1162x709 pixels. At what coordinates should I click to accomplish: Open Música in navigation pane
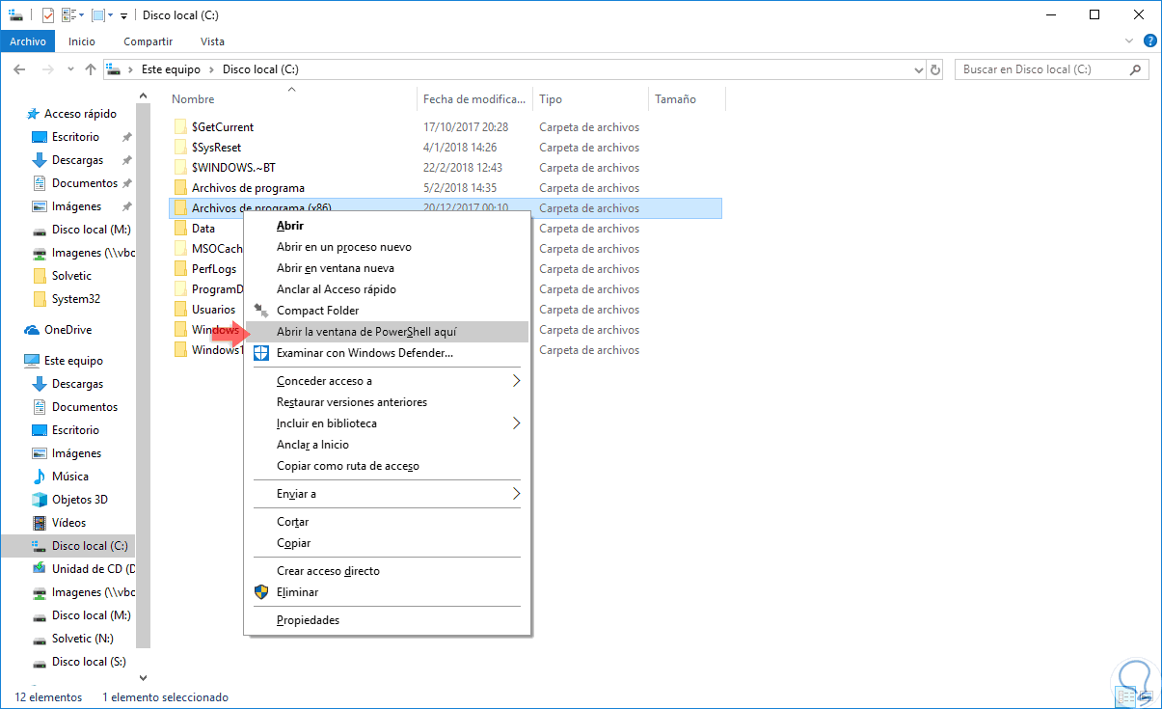click(70, 477)
